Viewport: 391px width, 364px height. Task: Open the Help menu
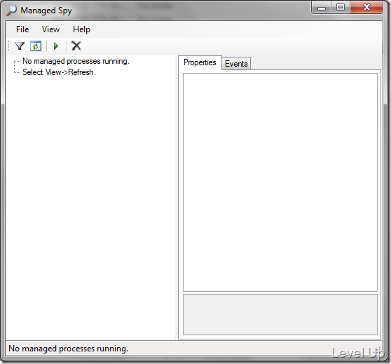click(x=81, y=29)
